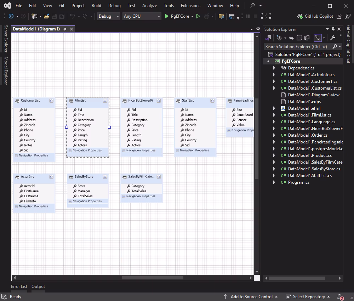Pin the DataModel1 diagram tab
This screenshot has width=354, height=301.
point(65,29)
